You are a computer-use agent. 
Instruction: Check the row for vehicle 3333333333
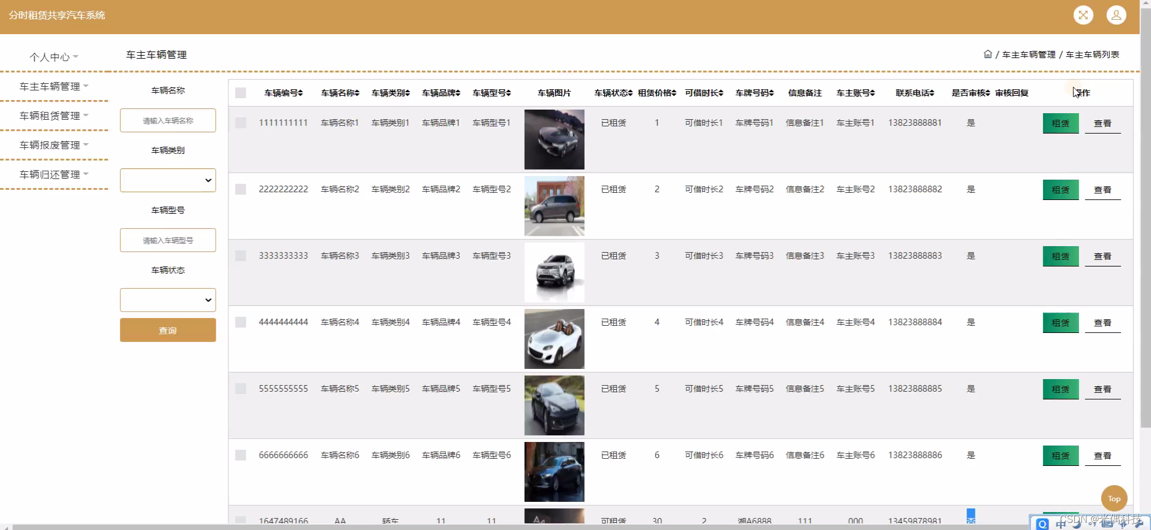coord(240,256)
